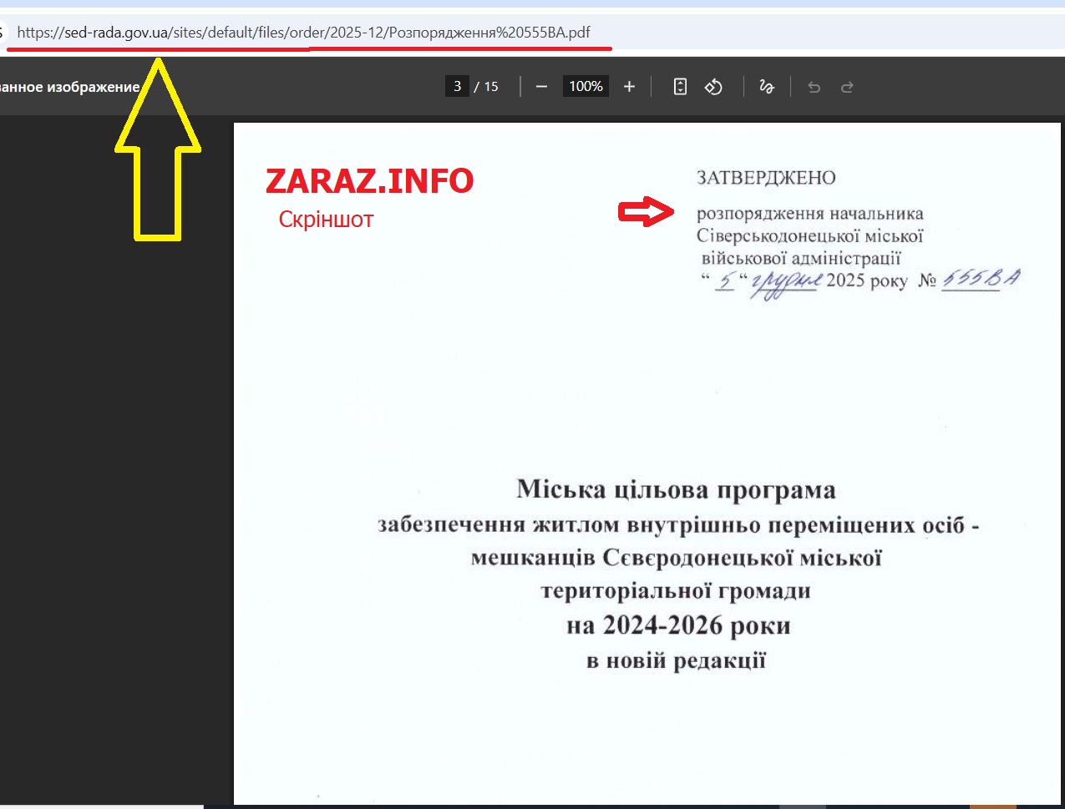Click the red ZARAZ.INFO watermark
This screenshot has width=1065, height=809.
369,181
